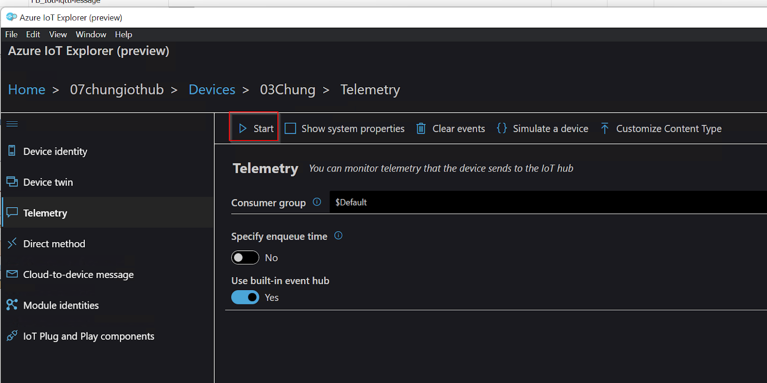Click the 07chungiothub breadcrumb

117,90
